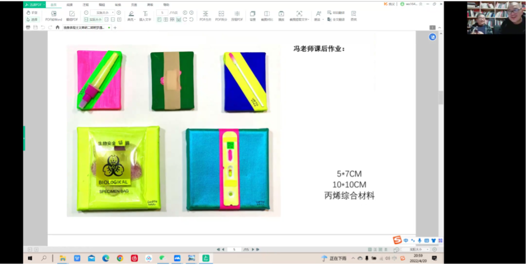The width and height of the screenshot is (527, 265).
Task: Select the Highlight tool
Action: pos(131,16)
